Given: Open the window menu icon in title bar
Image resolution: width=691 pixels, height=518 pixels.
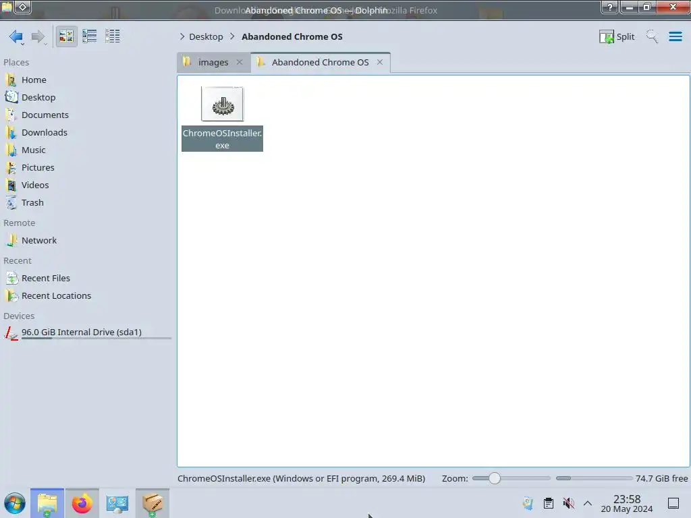Looking at the screenshot, I should click(x=7, y=7).
